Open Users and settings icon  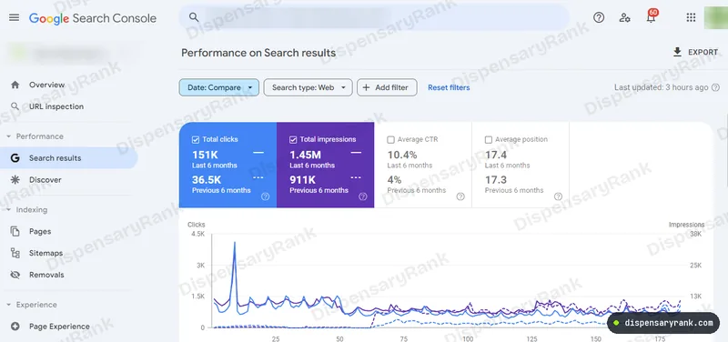[x=625, y=17]
